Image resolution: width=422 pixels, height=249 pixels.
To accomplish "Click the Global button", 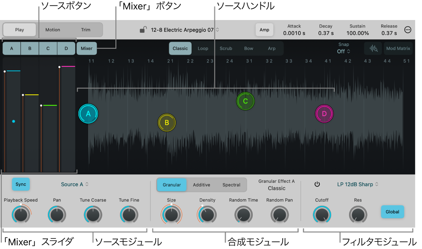I will [392, 212].
